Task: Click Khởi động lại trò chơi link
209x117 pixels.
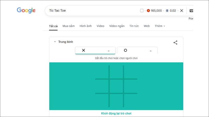Action: [116, 113]
